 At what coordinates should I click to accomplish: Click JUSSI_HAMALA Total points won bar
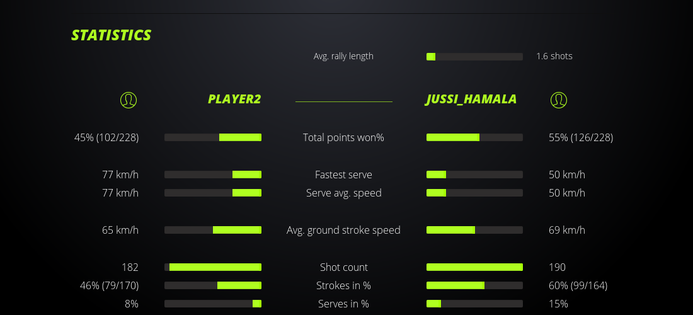[474, 137]
